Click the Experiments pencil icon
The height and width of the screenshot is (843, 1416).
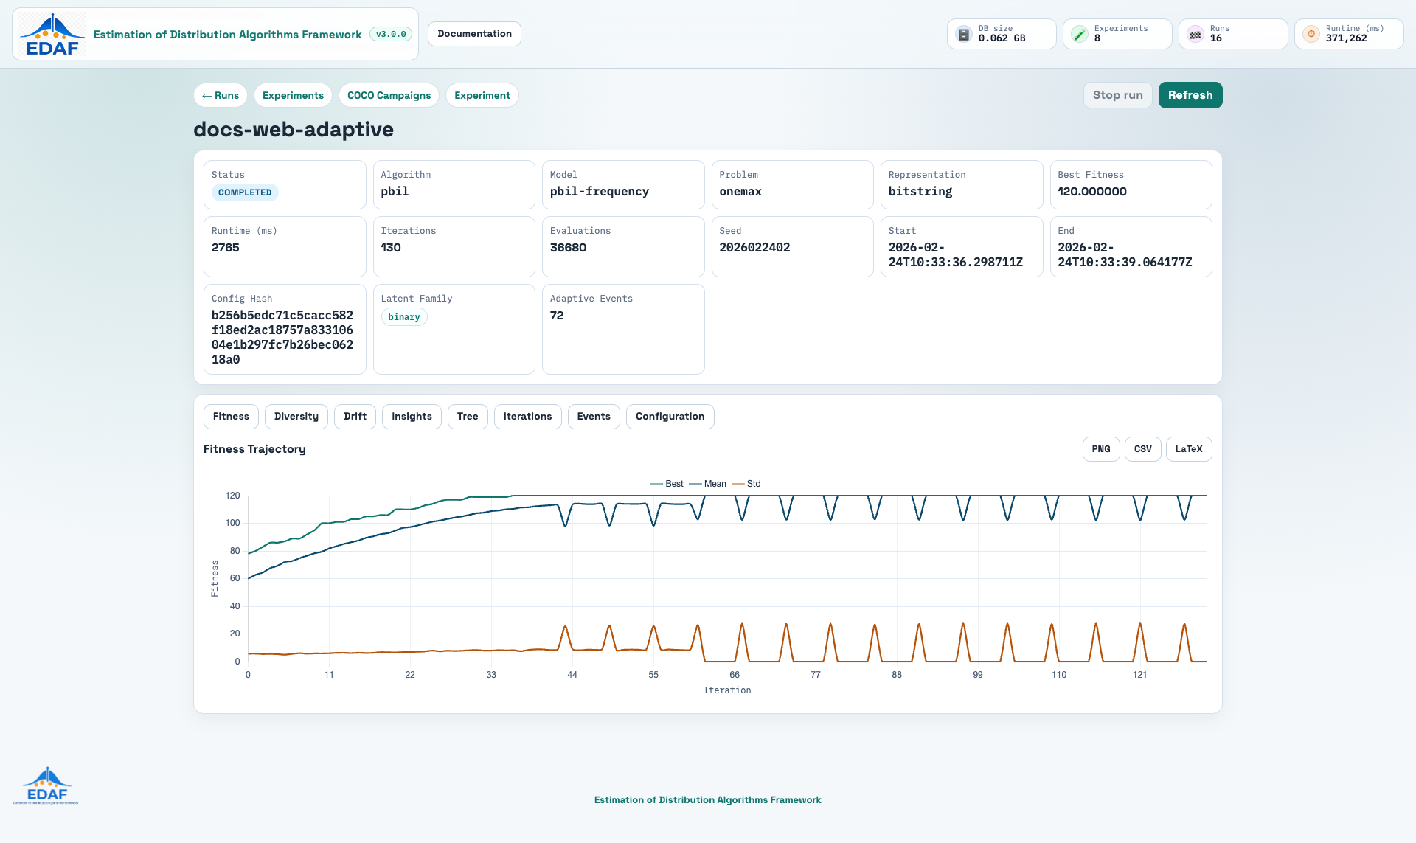click(1079, 34)
